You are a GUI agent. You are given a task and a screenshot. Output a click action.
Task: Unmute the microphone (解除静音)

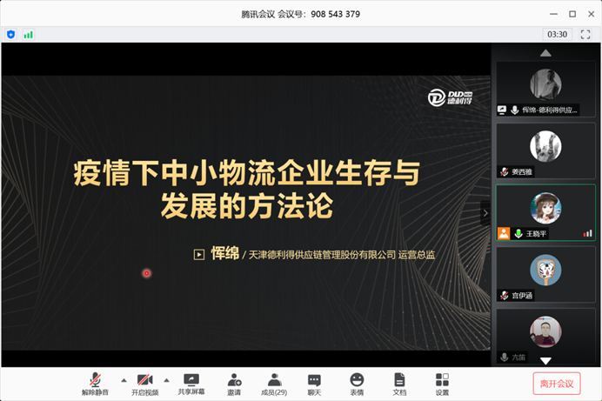pos(96,384)
